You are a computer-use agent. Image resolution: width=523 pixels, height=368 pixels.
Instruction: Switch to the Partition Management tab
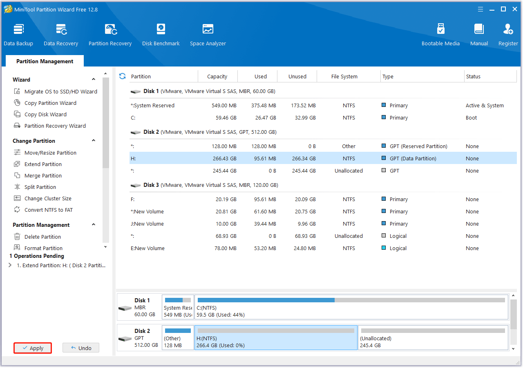click(45, 61)
